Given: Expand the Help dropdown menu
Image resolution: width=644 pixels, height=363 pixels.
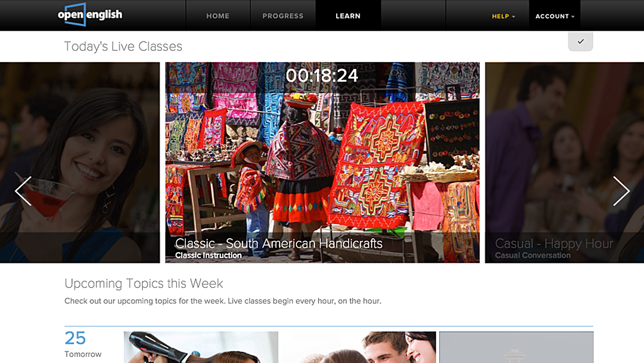Looking at the screenshot, I should (x=503, y=16).
